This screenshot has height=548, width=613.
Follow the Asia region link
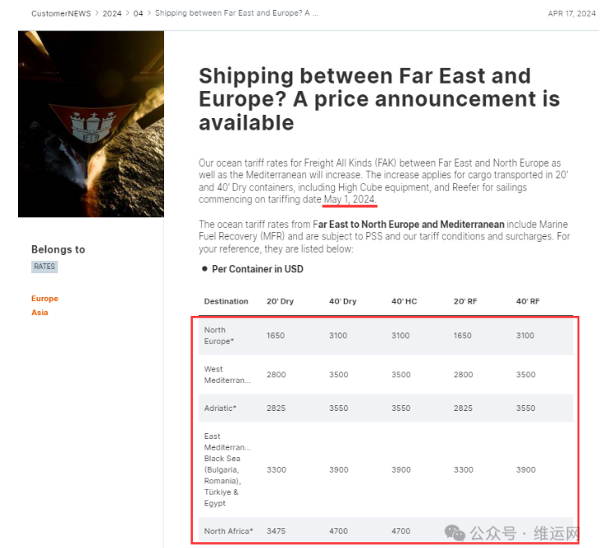point(39,313)
